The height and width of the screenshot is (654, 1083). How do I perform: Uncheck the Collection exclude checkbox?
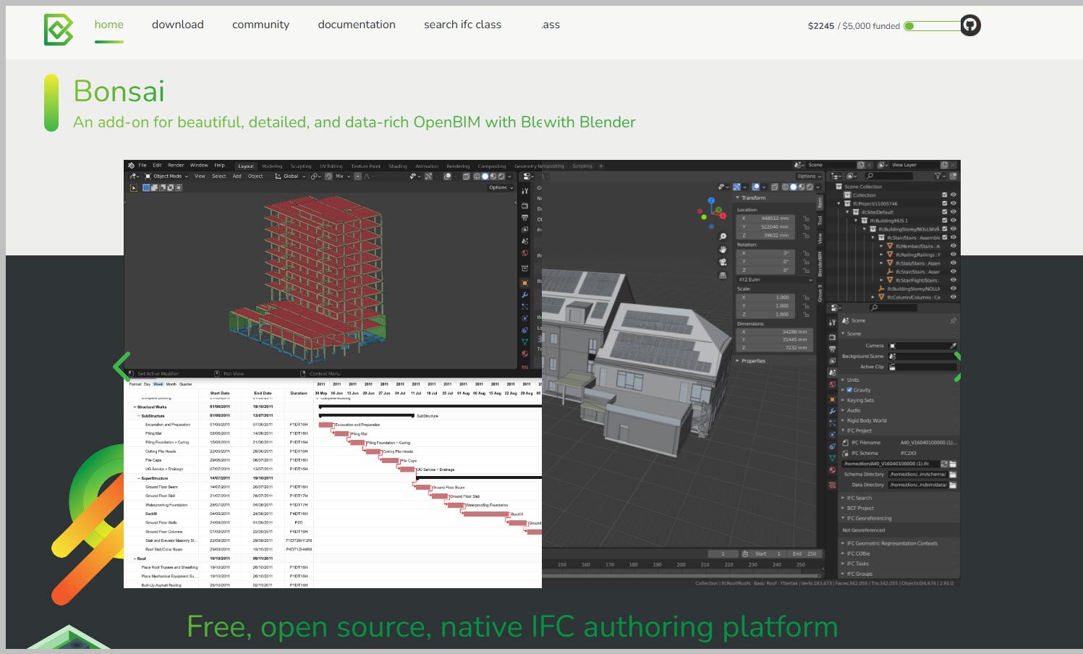[945, 195]
